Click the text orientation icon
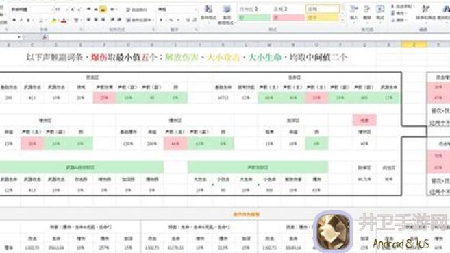450x253 pixels. 112,10
